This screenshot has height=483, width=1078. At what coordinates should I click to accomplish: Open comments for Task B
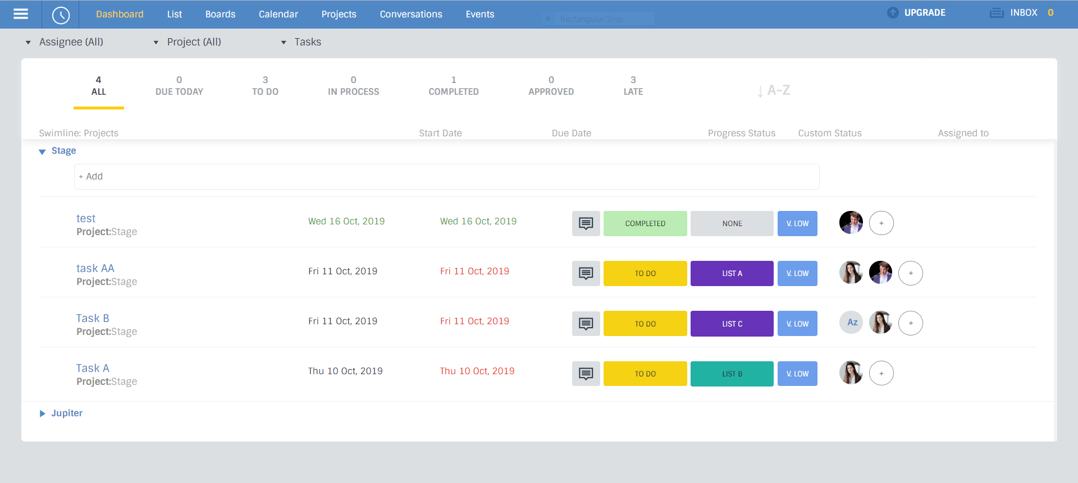click(586, 324)
